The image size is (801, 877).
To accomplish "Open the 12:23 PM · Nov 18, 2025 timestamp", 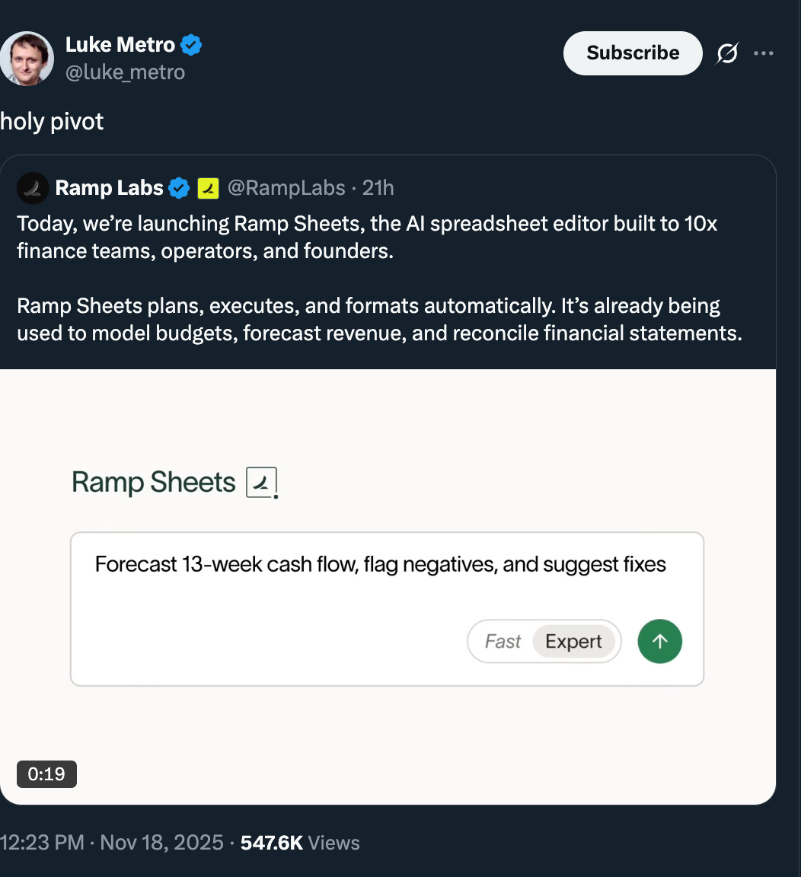I will click(112, 843).
